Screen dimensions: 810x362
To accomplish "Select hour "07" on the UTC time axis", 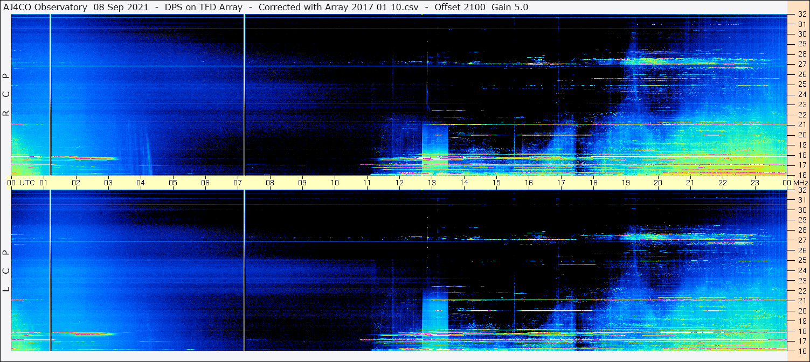I will [238, 183].
